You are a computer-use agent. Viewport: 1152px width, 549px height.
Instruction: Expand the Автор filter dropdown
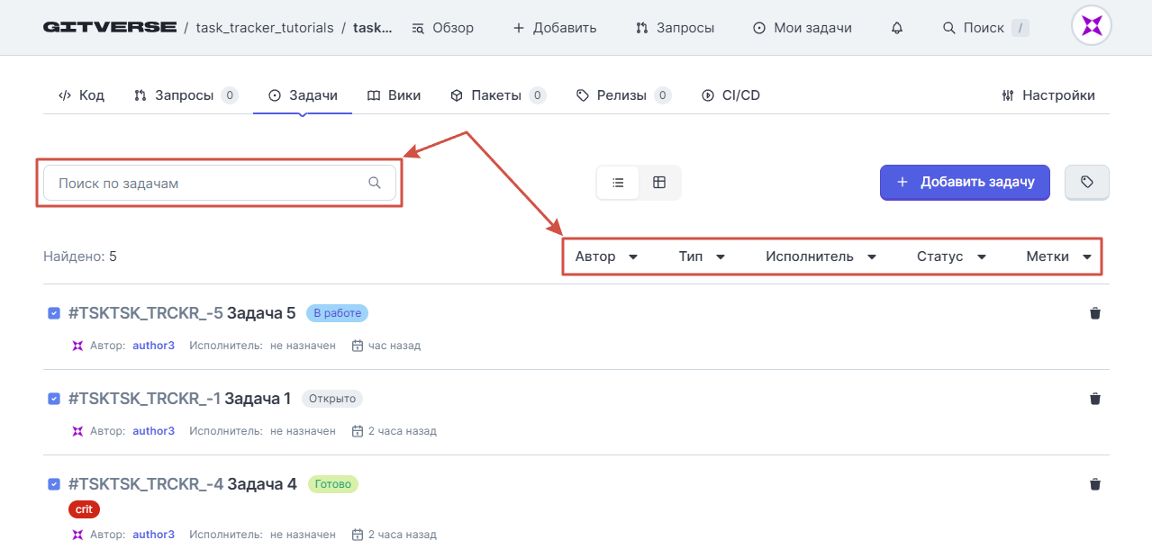(x=606, y=256)
